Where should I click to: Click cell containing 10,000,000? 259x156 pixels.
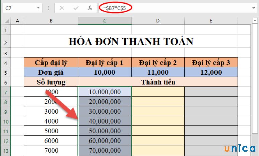105,92
